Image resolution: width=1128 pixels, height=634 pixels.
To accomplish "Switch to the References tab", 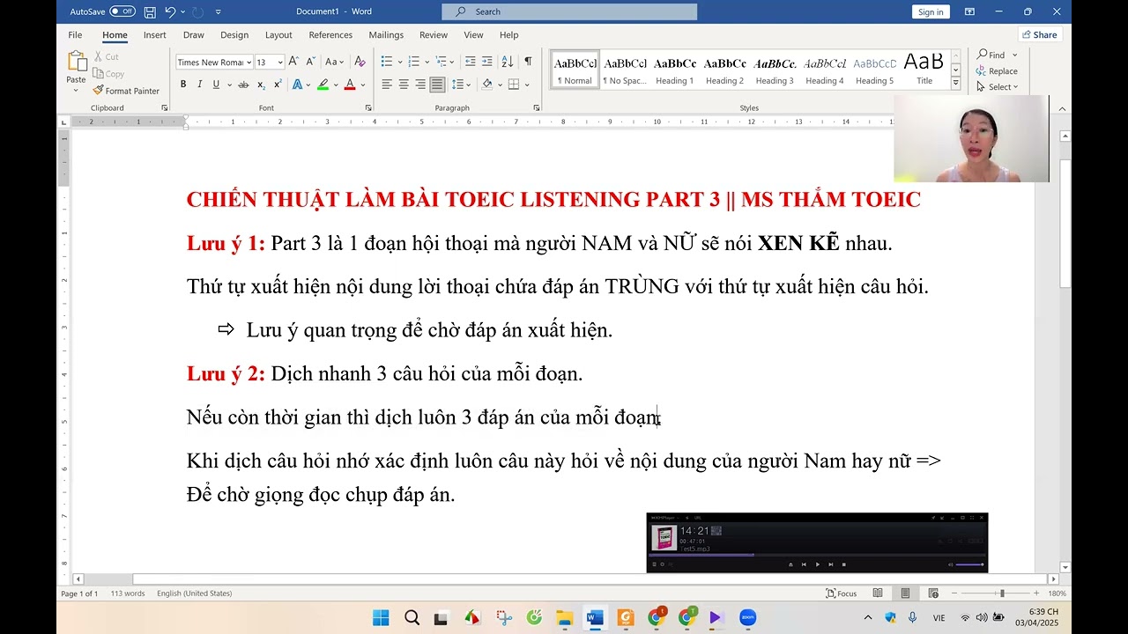I will [x=330, y=35].
